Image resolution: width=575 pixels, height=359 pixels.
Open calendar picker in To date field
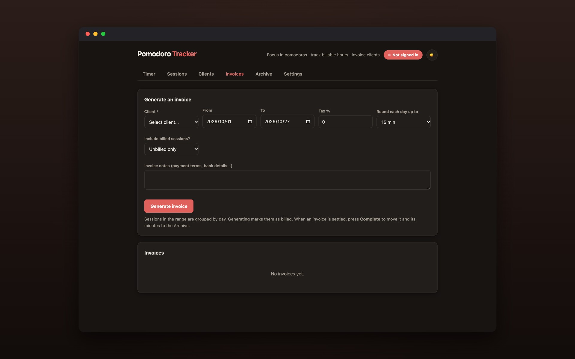click(x=308, y=121)
